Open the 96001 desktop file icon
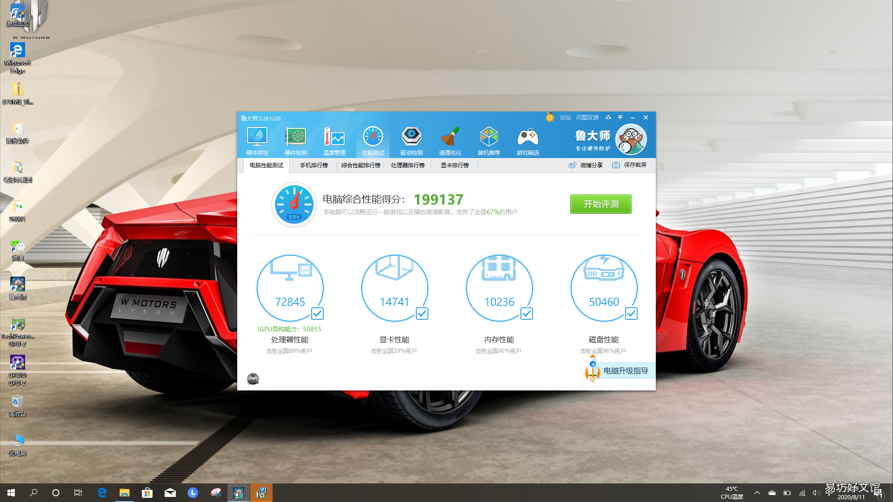Viewport: 893px width, 502px height. pyautogui.click(x=18, y=211)
